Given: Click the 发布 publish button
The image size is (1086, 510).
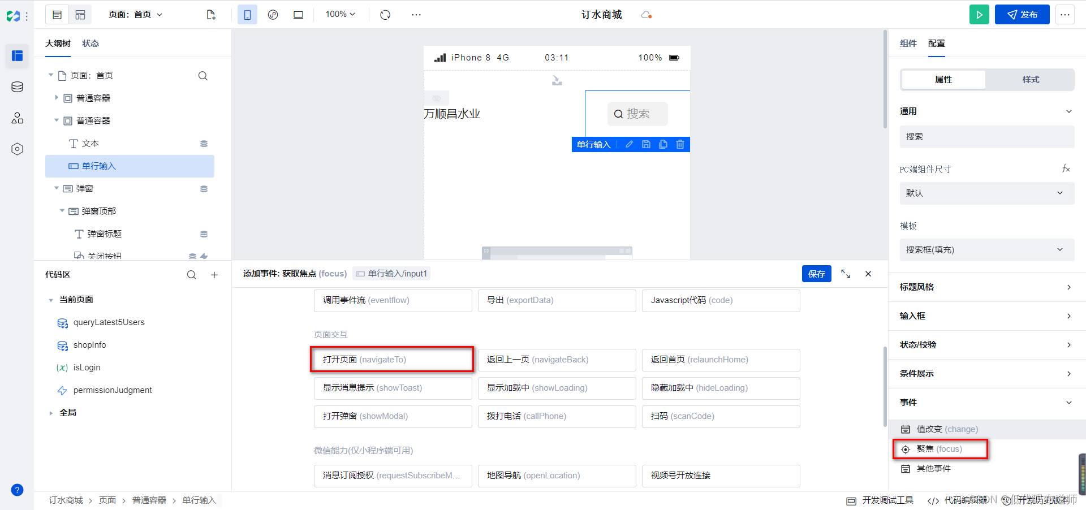Looking at the screenshot, I should [1022, 15].
